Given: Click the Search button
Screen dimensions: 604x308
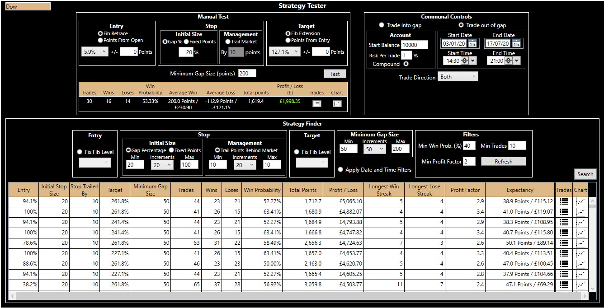Looking at the screenshot, I should pyautogui.click(x=585, y=174).
